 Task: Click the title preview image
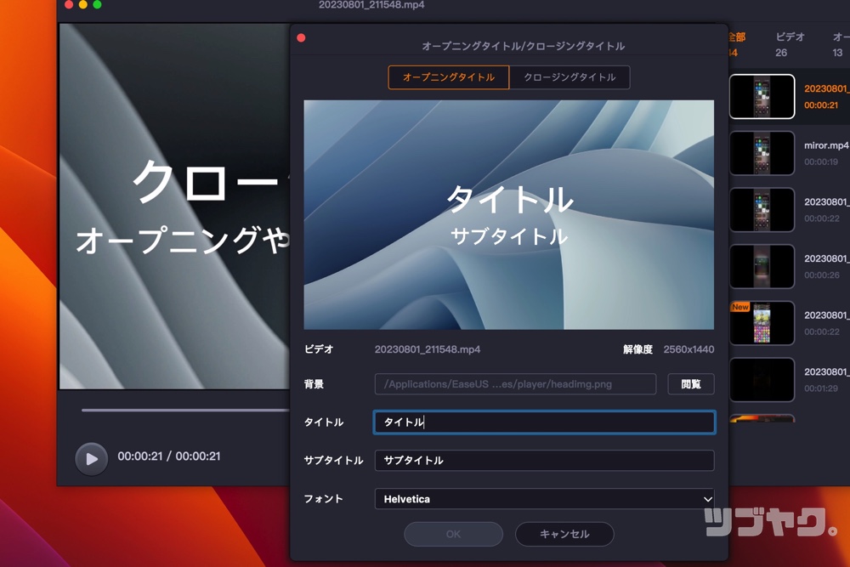pyautogui.click(x=508, y=215)
